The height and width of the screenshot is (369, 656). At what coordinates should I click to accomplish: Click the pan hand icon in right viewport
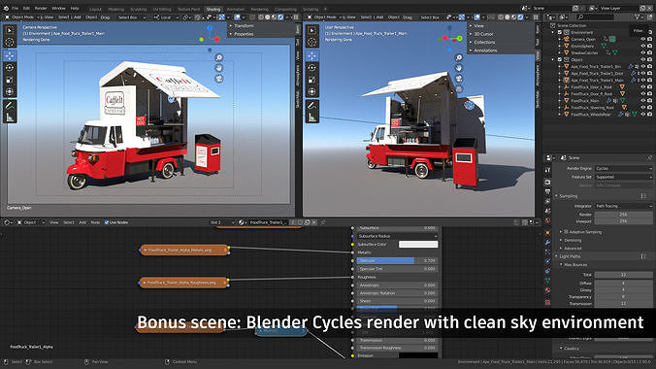tap(459, 68)
